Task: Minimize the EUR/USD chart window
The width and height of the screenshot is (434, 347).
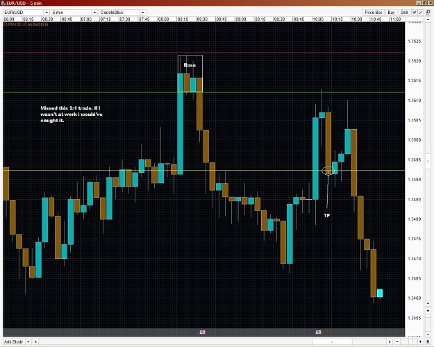Action: [419, 3]
